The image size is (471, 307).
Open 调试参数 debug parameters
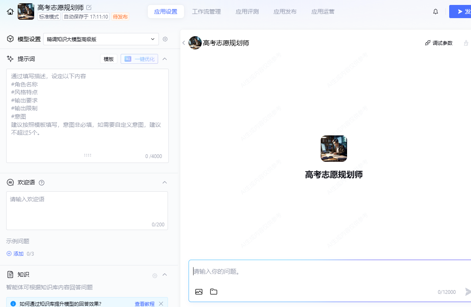click(x=439, y=43)
